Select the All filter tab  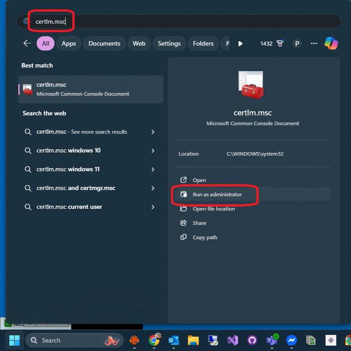point(46,43)
